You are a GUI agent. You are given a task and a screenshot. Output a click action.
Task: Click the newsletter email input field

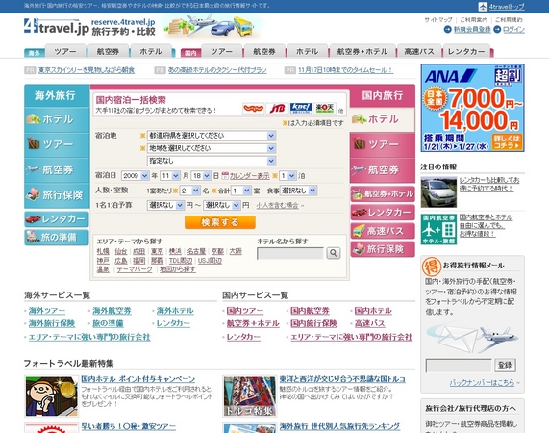[459, 366]
